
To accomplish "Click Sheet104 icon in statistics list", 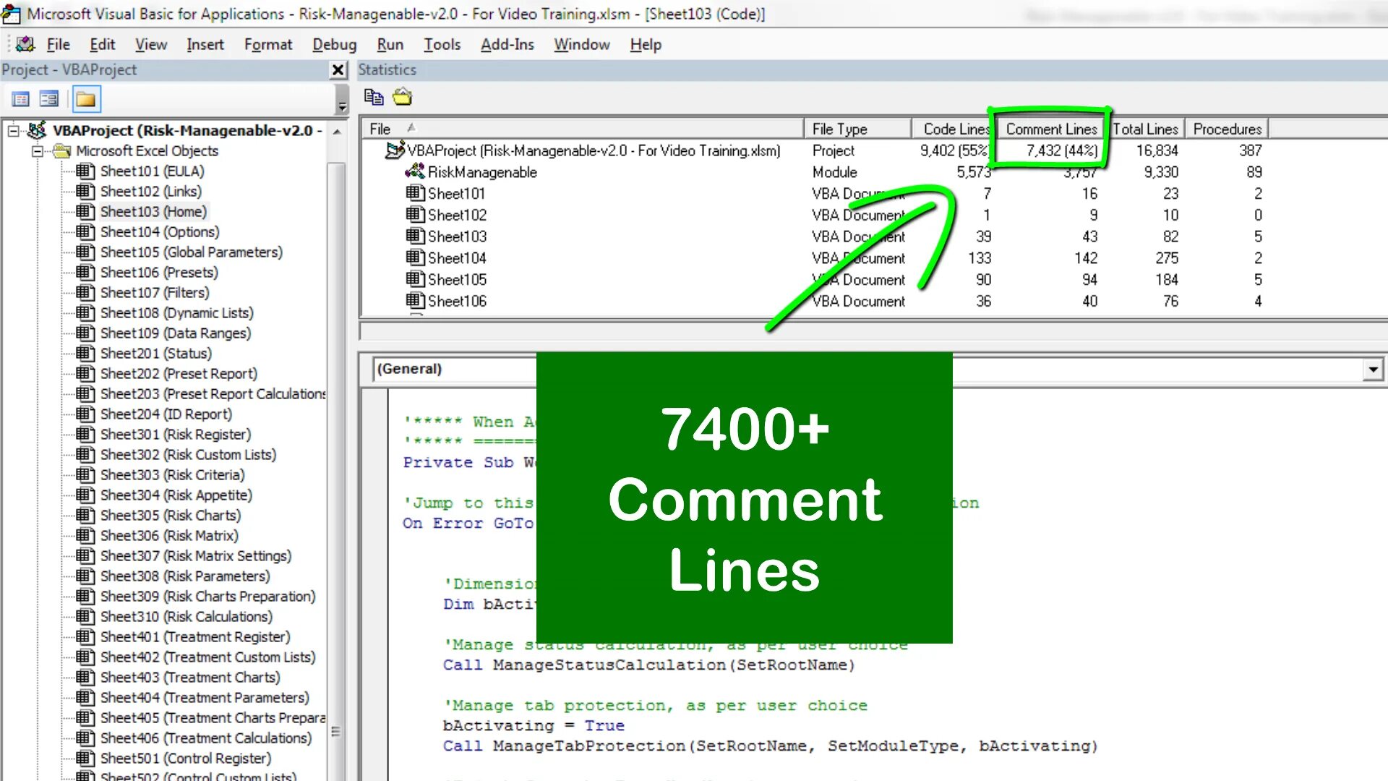I will [x=415, y=258].
